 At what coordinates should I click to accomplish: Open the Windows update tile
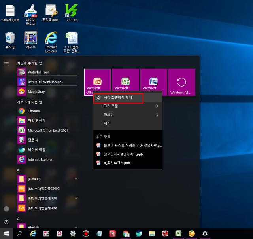pos(182,82)
